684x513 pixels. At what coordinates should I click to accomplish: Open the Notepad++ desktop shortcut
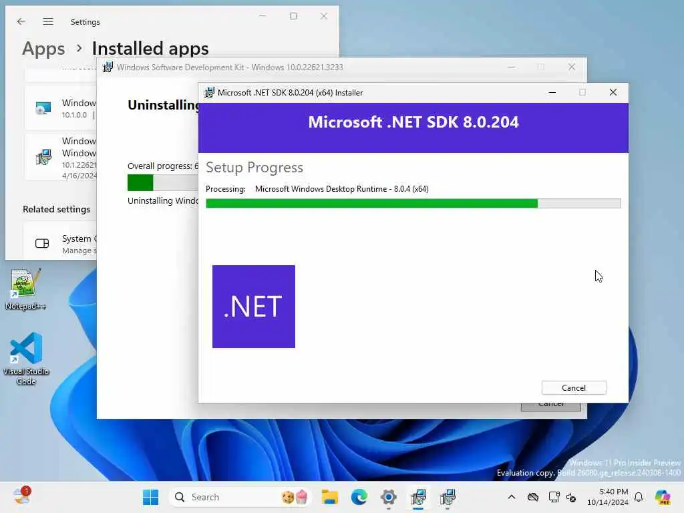pos(26,289)
